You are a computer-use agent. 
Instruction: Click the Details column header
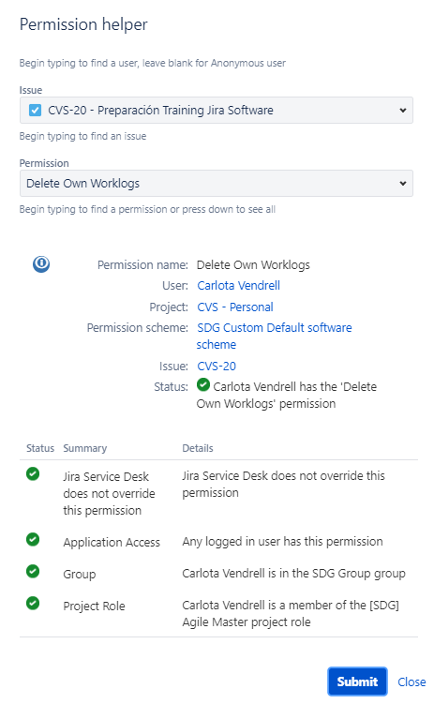pyautogui.click(x=198, y=448)
